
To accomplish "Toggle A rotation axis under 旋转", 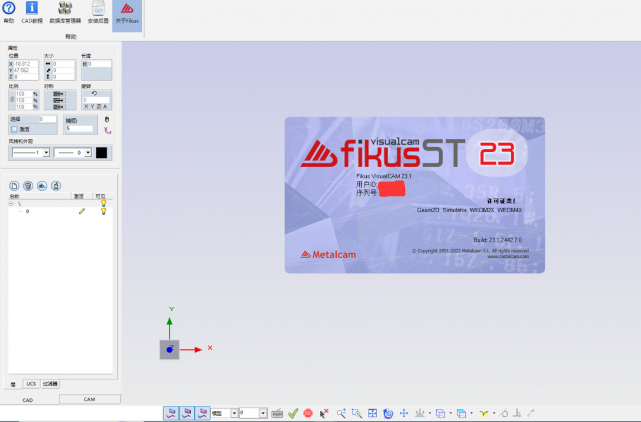I will tap(105, 106).
